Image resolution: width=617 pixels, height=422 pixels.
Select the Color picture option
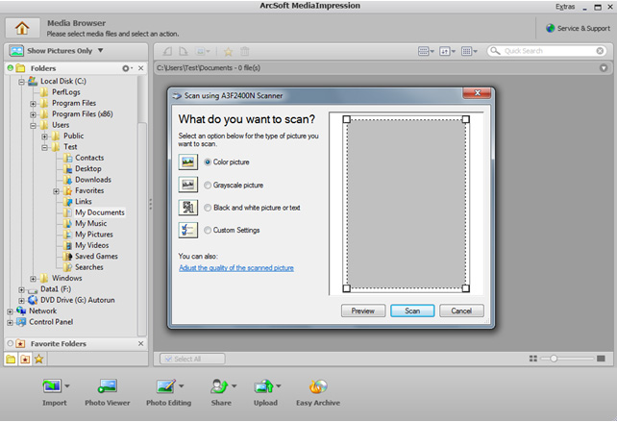coord(208,161)
